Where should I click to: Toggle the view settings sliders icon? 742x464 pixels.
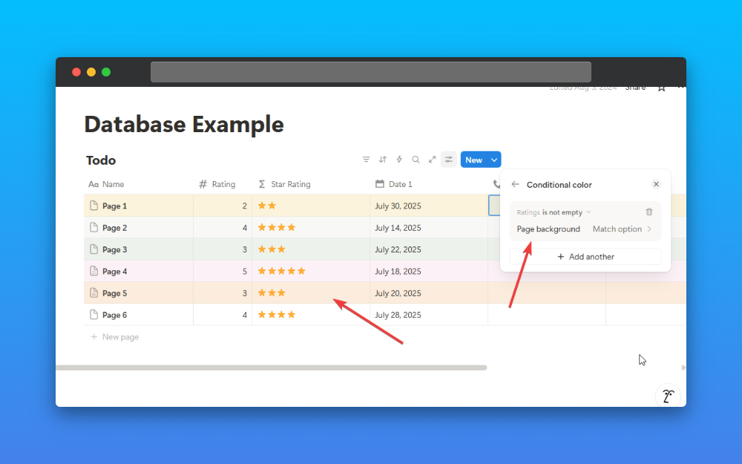click(449, 160)
